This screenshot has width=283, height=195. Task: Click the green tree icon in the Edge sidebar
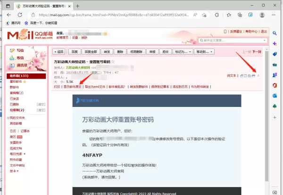pos(275,106)
